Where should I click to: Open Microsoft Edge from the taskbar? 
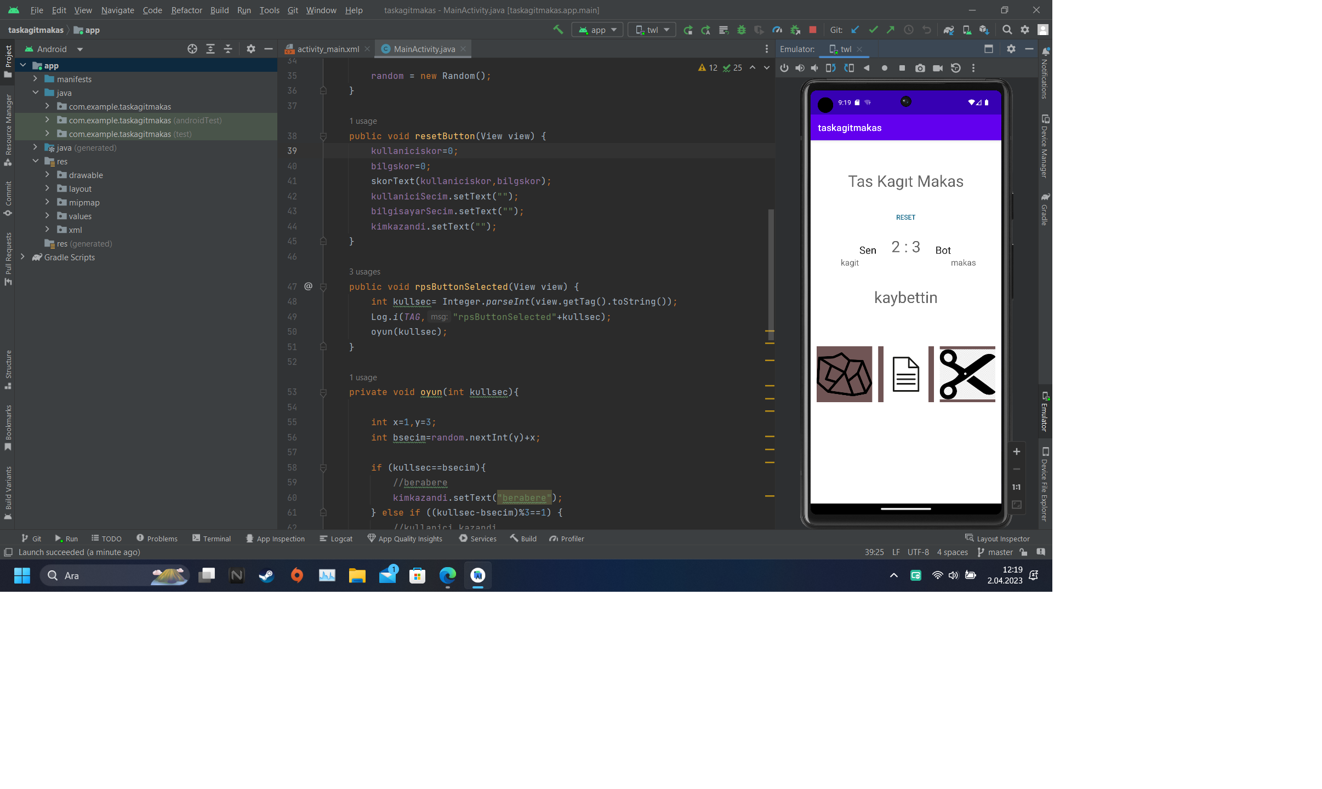tap(448, 576)
